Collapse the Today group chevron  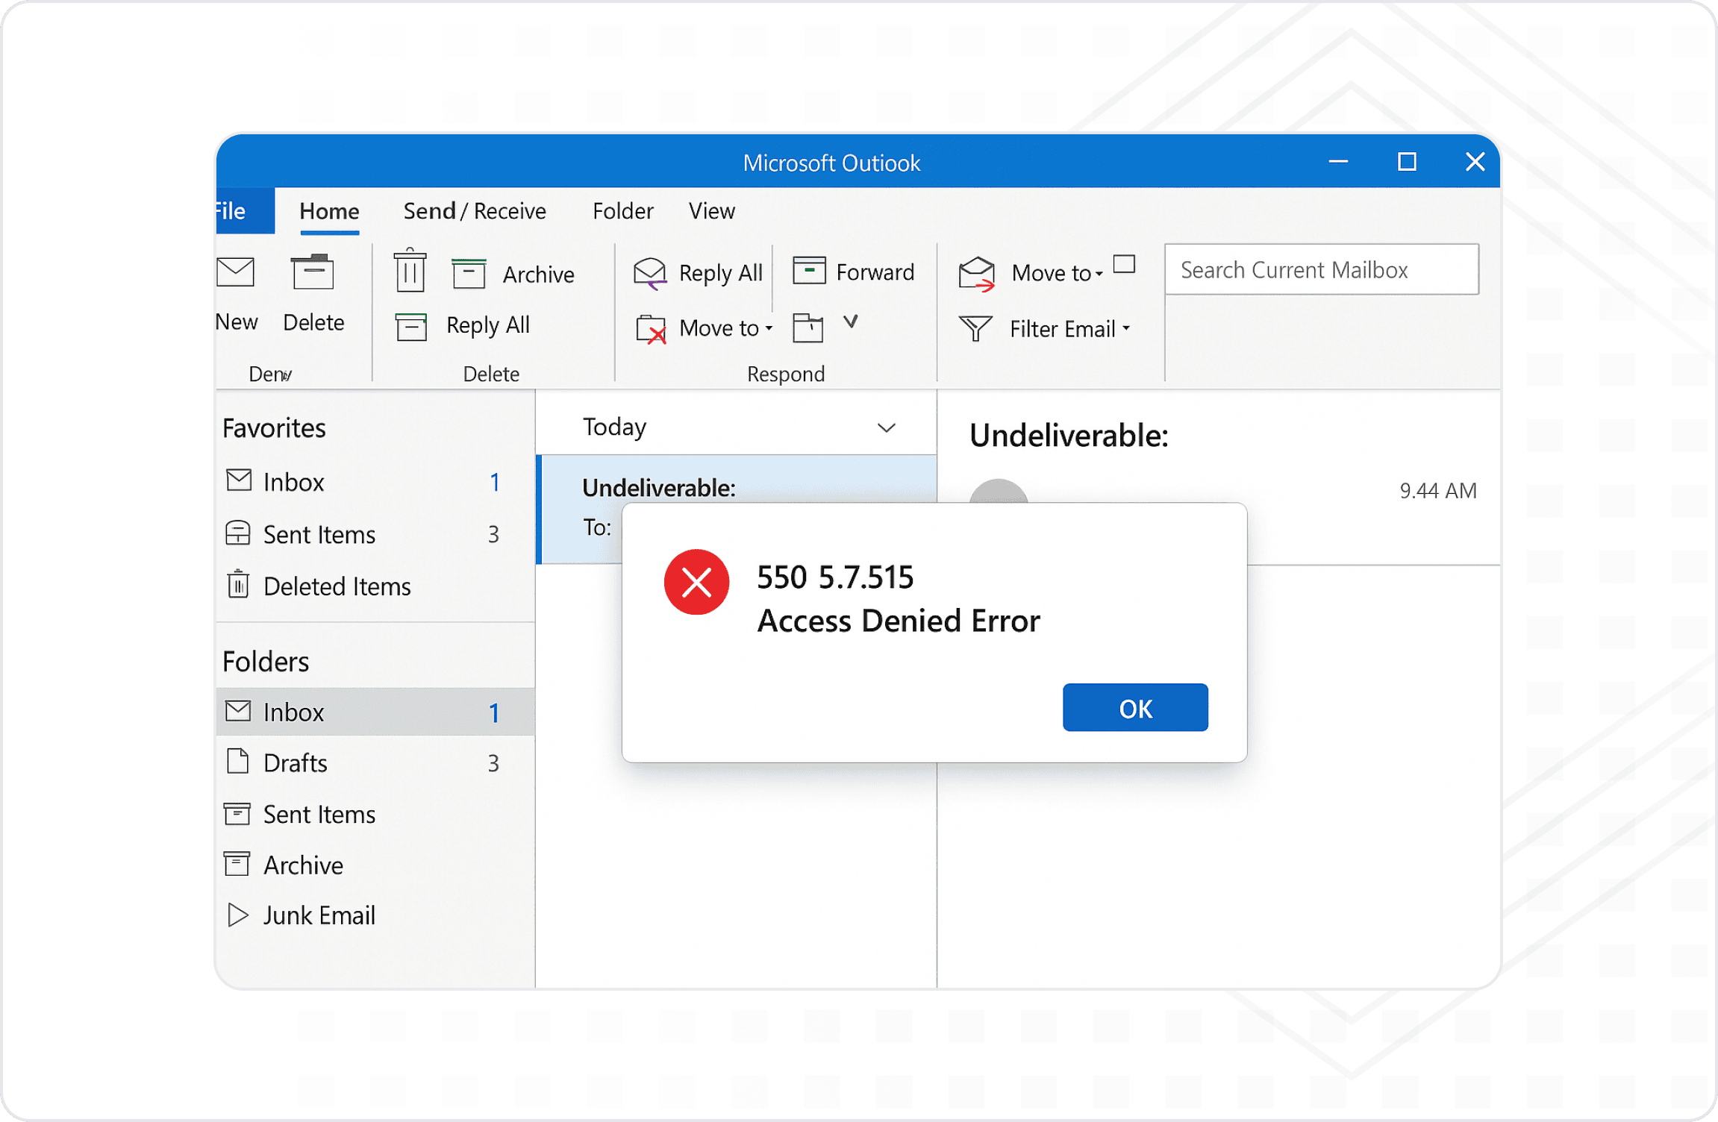pos(886,427)
